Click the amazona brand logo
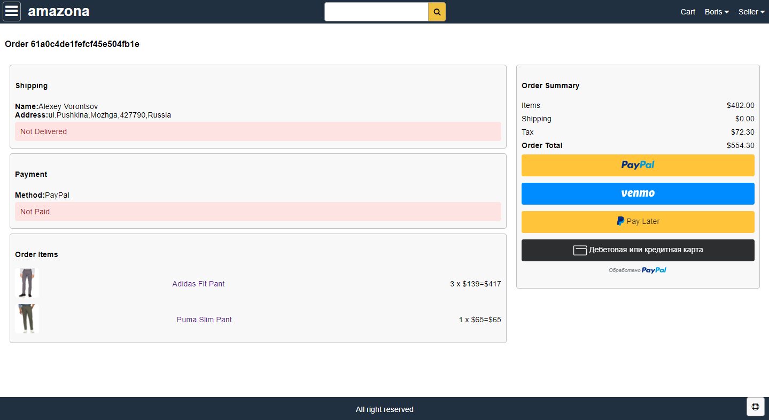 pos(59,11)
